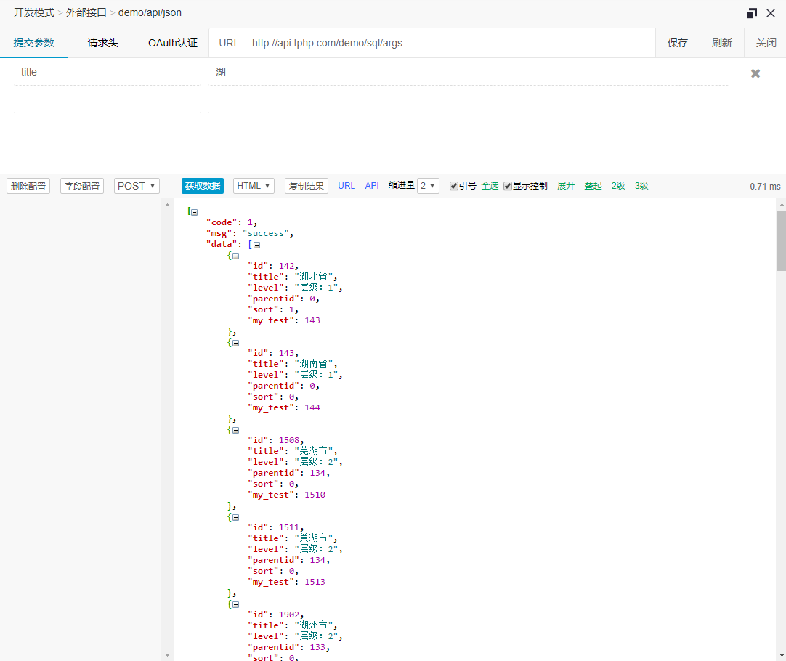Click the "巢湖市" title value
The image size is (786, 661).
coord(314,538)
